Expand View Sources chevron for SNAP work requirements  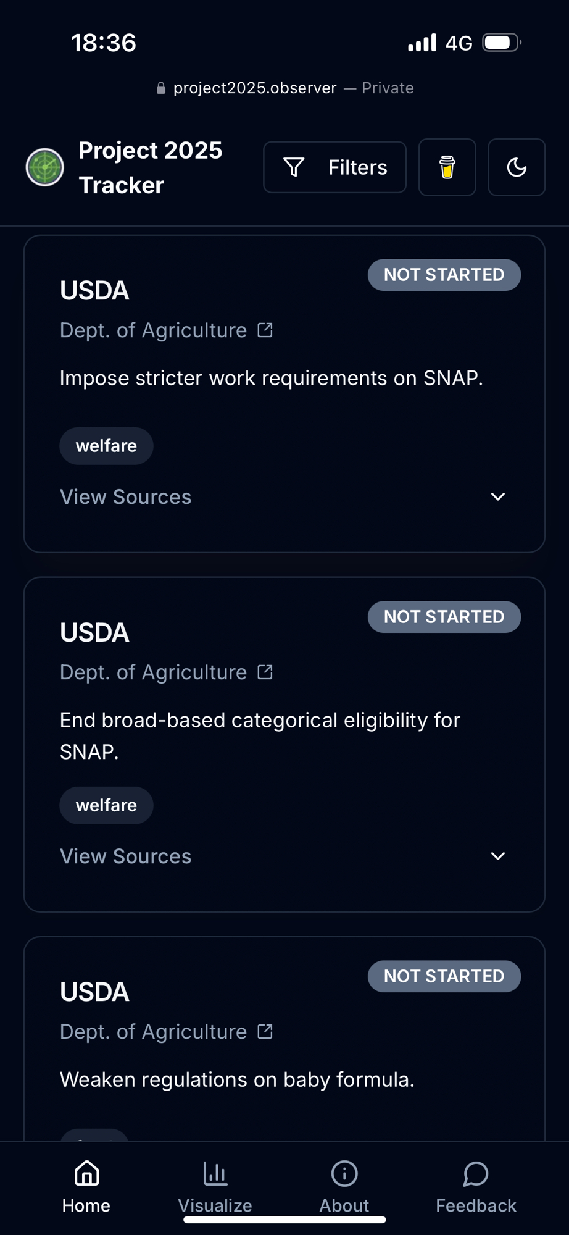497,497
